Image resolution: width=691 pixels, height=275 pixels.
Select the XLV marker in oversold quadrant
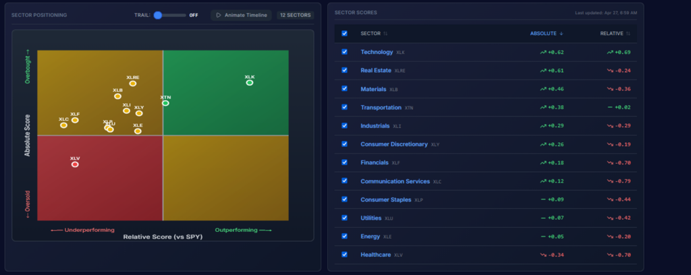click(x=75, y=164)
